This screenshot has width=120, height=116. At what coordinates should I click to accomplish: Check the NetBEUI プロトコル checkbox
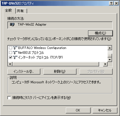[x=10, y=53]
